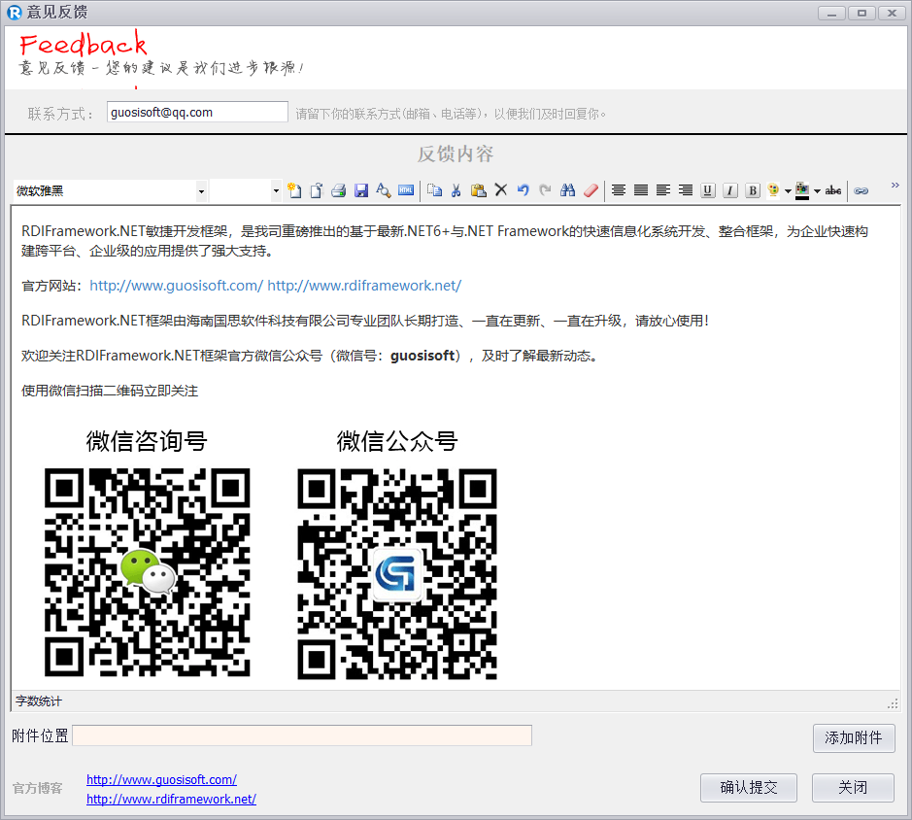This screenshot has width=912, height=820.
Task: Click the Paste clipboard icon
Action: [x=478, y=191]
